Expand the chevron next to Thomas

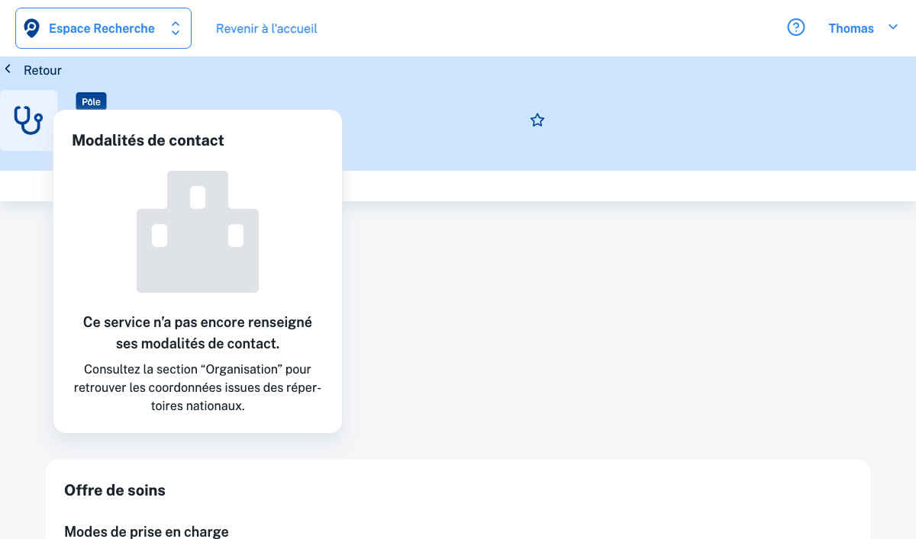coord(893,27)
